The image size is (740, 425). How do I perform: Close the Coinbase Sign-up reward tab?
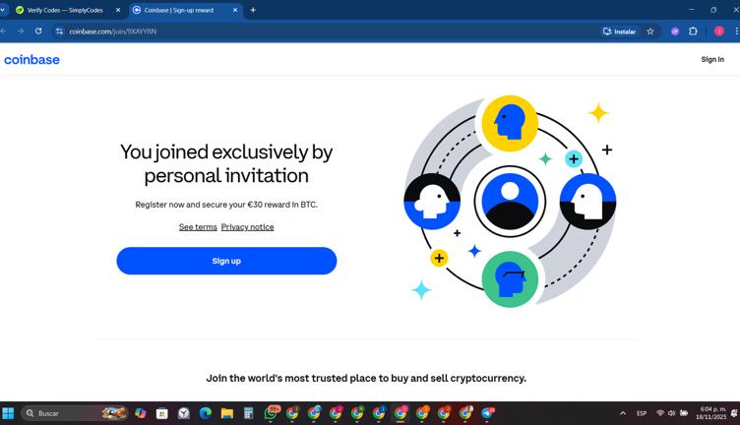(235, 10)
